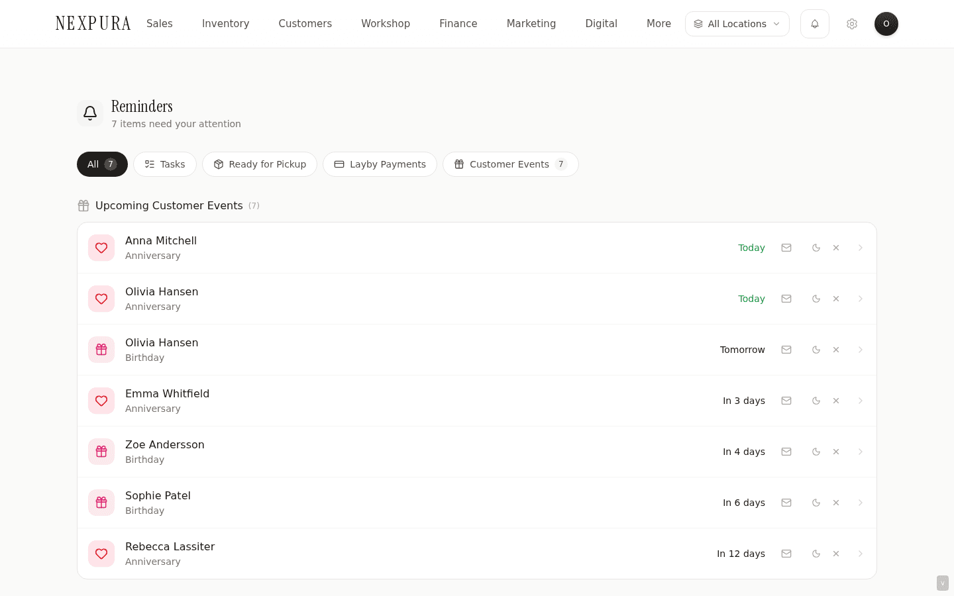
Task: Expand Sophie Patel's row chevron
Action: tap(861, 503)
